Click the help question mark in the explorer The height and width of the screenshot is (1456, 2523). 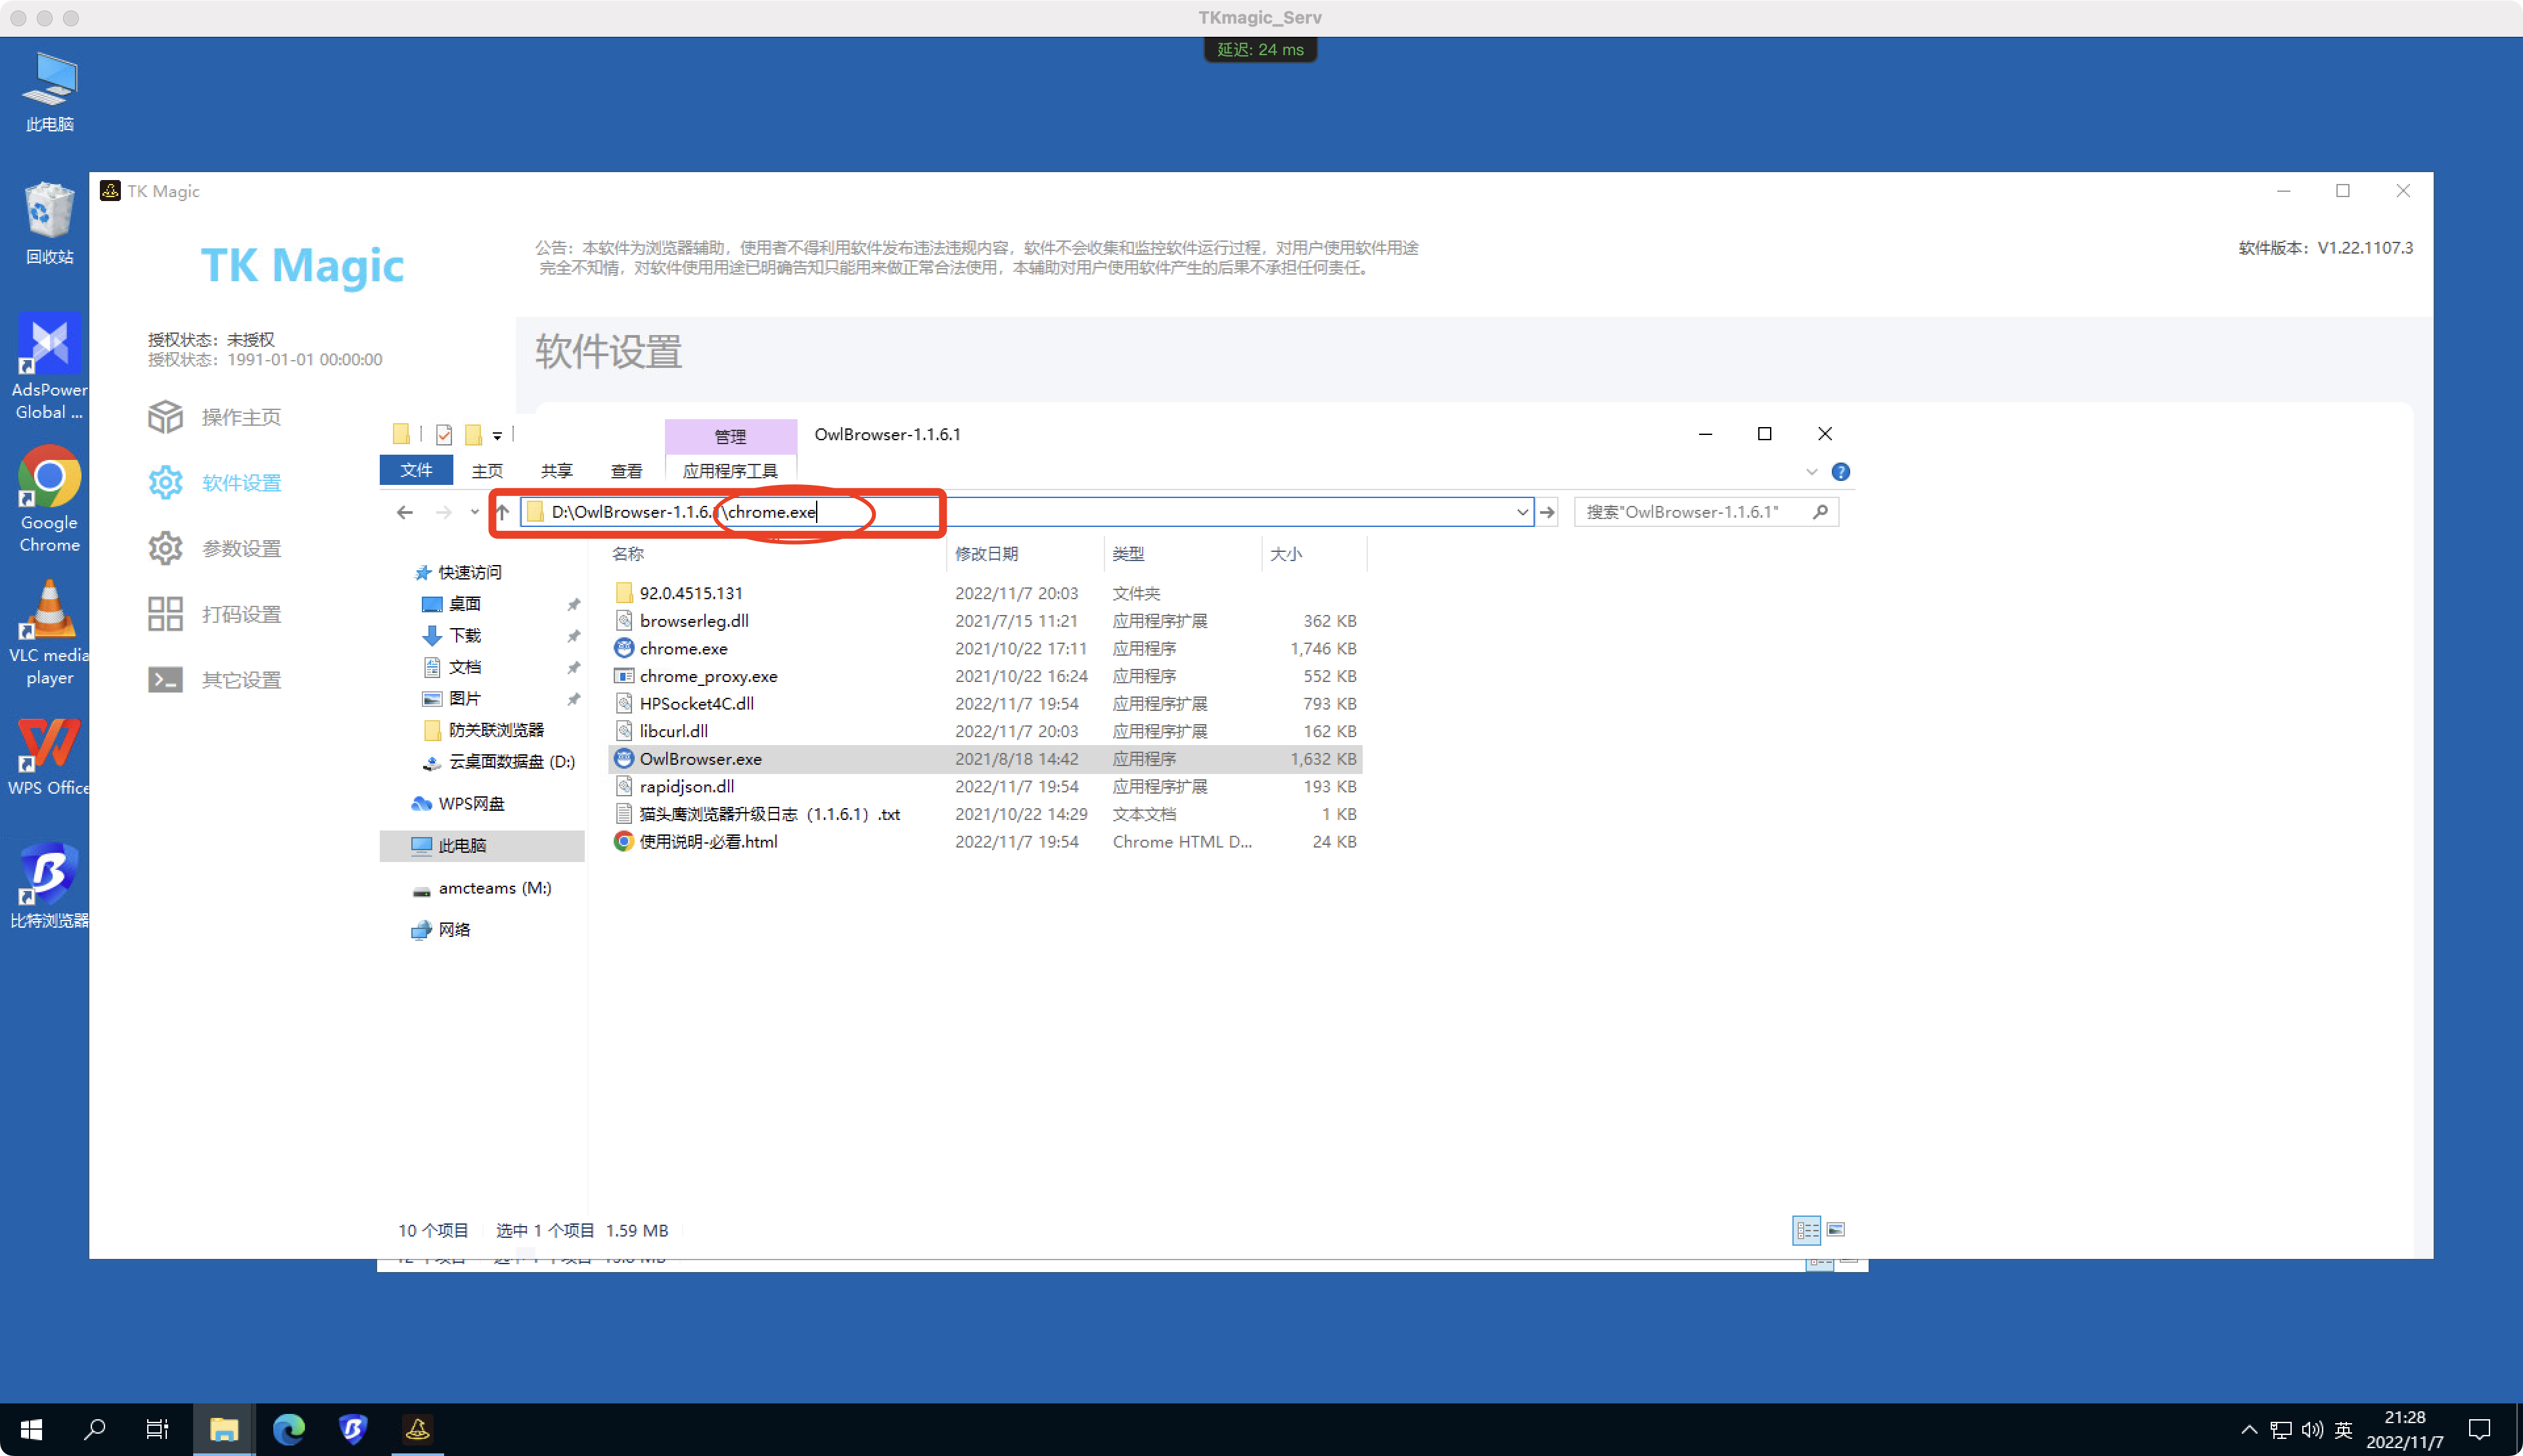click(x=1842, y=471)
